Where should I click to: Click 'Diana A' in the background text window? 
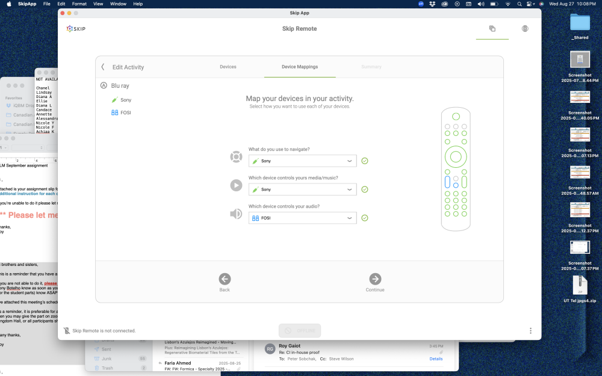click(44, 97)
